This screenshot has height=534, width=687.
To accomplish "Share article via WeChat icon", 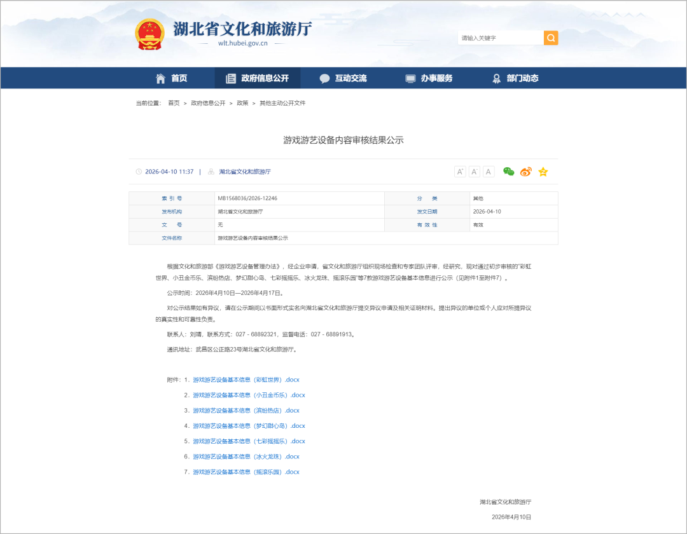I will pyautogui.click(x=509, y=172).
